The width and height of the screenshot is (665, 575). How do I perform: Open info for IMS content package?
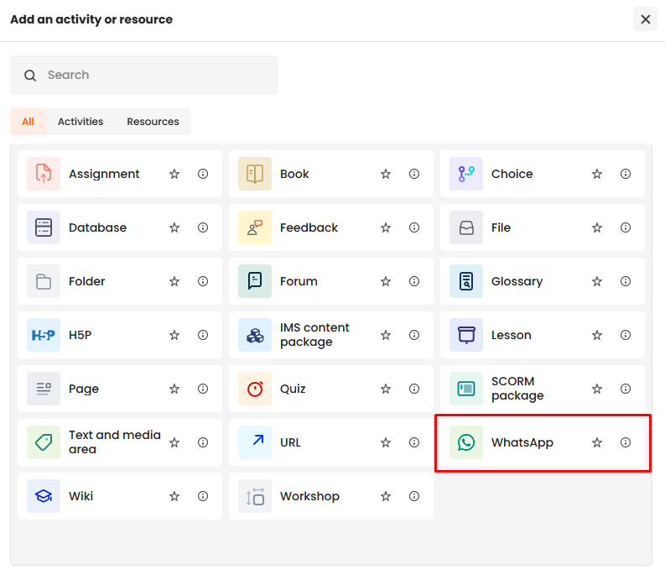tap(414, 335)
